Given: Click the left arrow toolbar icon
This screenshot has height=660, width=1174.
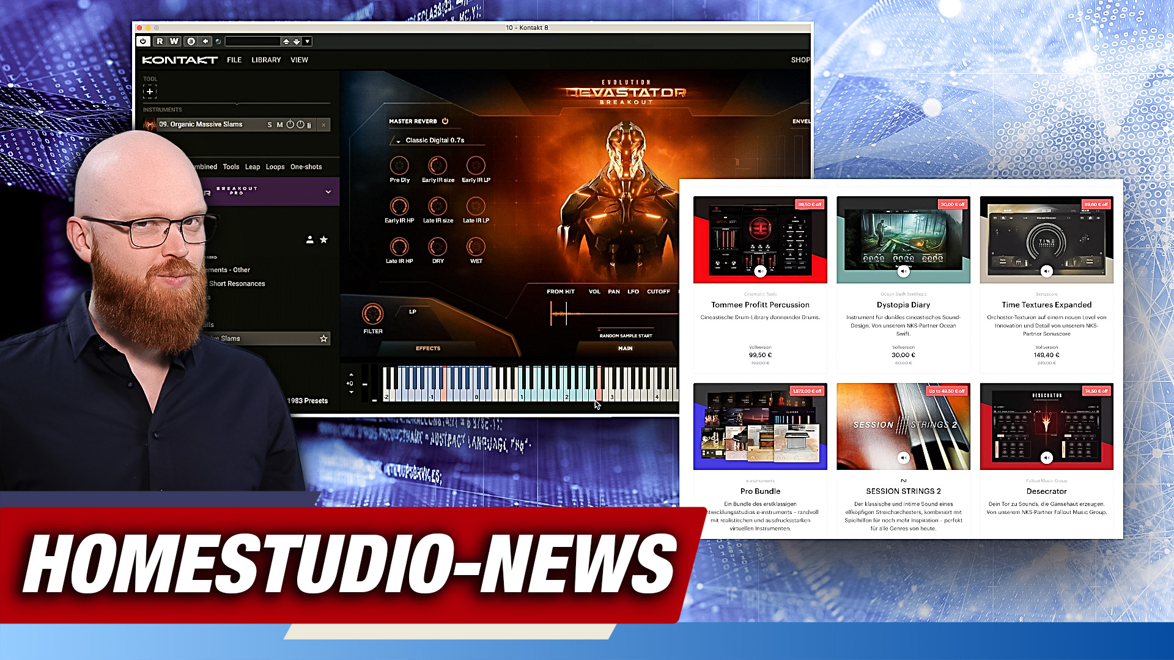Looking at the screenshot, I should (206, 41).
